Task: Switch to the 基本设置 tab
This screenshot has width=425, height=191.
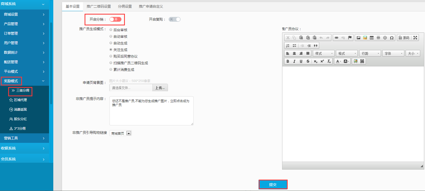Action: (73, 6)
